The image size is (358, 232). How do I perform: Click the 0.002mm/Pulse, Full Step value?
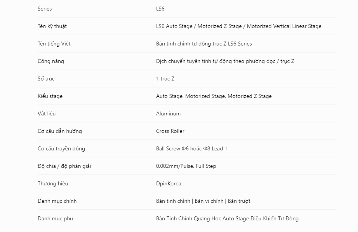(186, 166)
